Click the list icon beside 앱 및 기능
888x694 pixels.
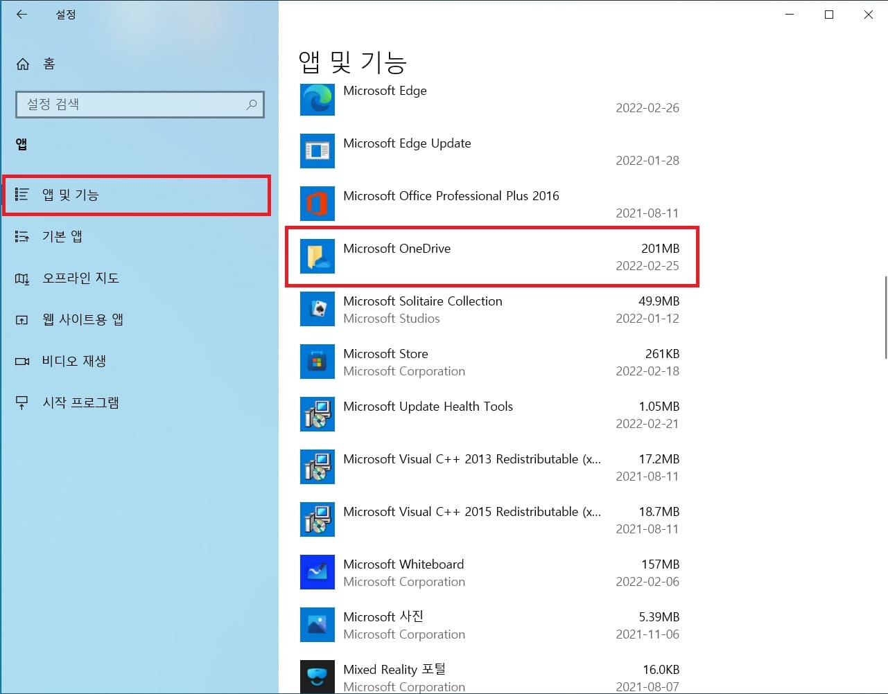[22, 195]
